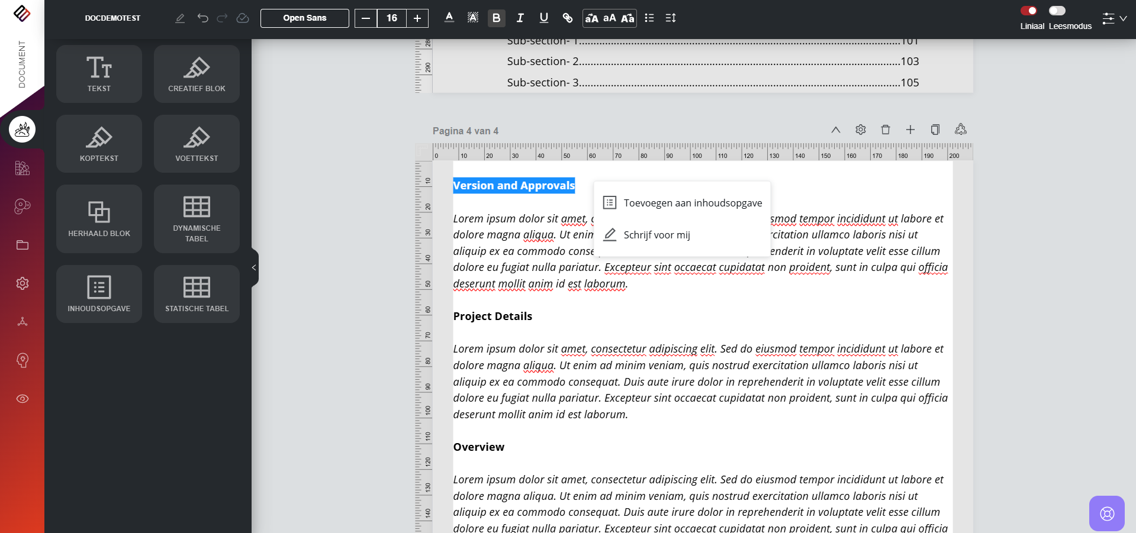Add the Inhoudsopgave block

pos(99,294)
